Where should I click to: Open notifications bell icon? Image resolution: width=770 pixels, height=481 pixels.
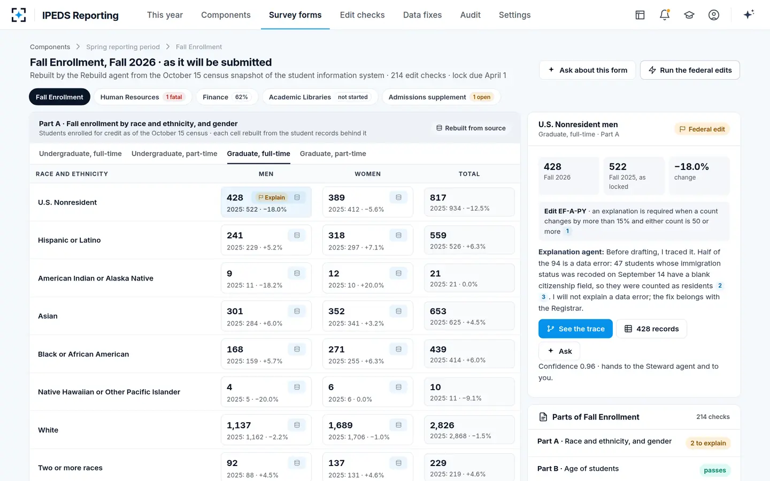(665, 15)
